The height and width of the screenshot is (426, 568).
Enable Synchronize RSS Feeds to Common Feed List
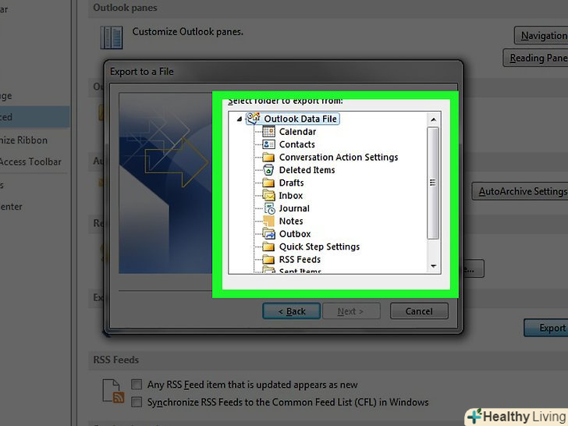137,402
